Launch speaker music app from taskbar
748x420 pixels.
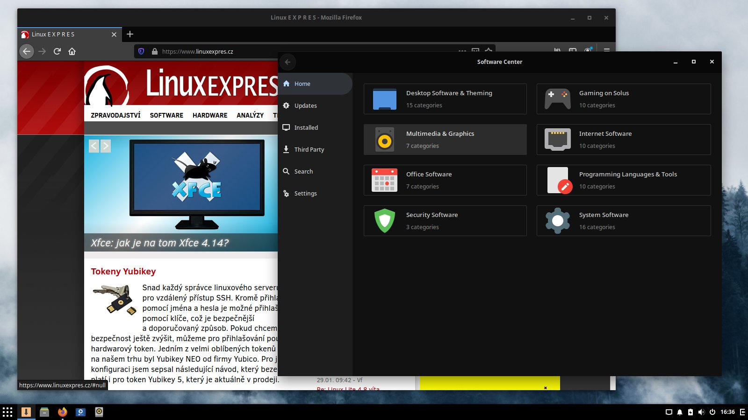tap(99, 412)
